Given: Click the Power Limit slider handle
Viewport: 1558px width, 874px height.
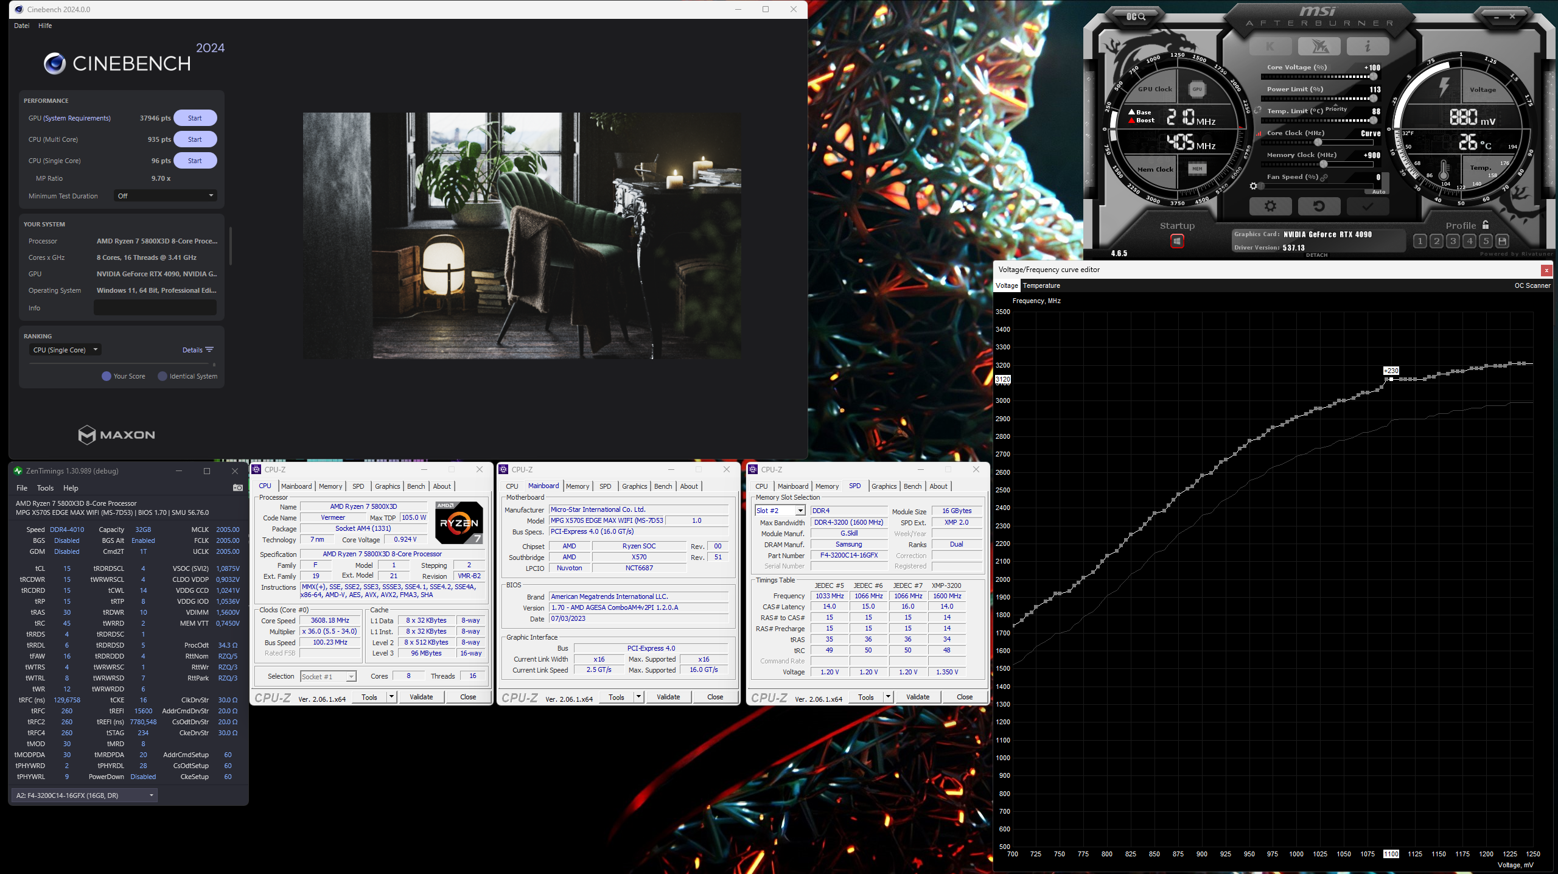Looking at the screenshot, I should coord(1374,99).
